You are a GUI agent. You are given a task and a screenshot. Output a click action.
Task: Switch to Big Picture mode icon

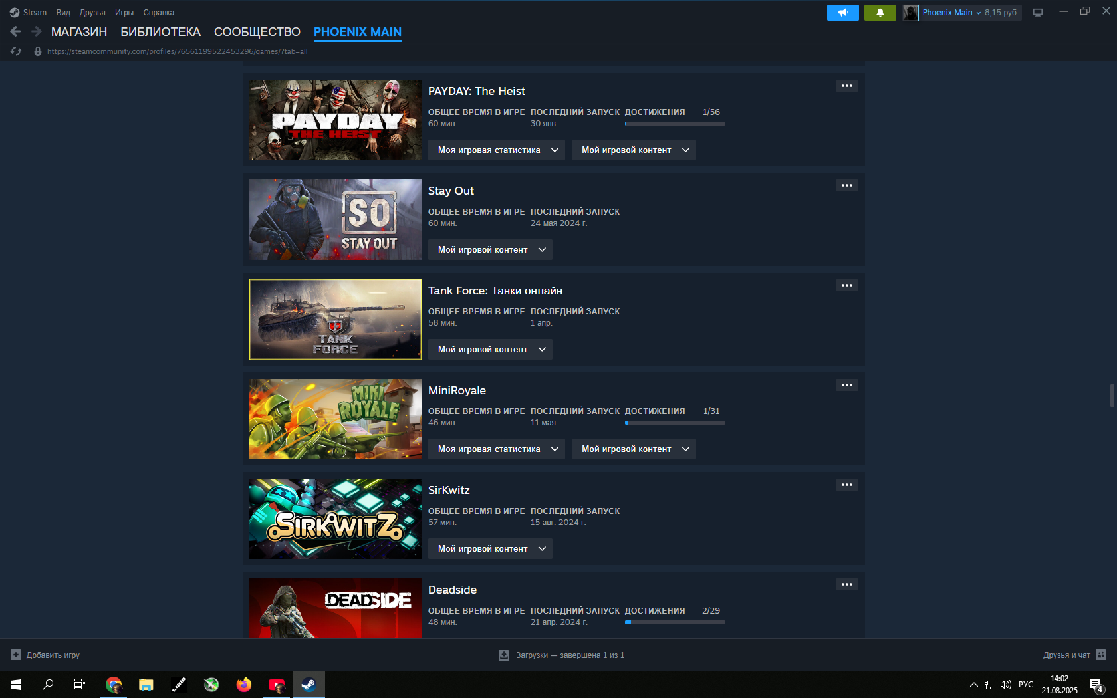coord(1038,13)
